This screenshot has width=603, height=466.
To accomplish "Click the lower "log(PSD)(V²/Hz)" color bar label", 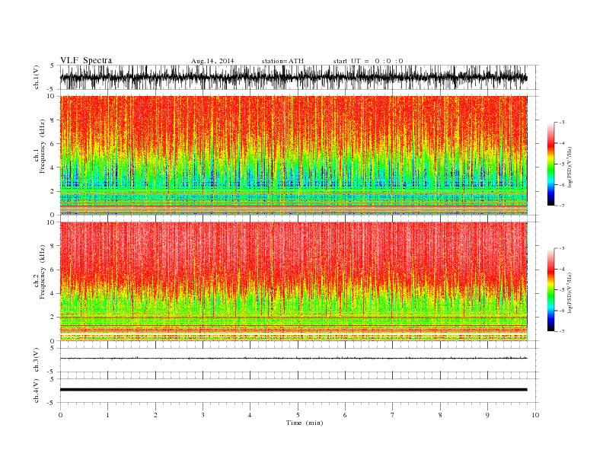I will click(x=570, y=292).
